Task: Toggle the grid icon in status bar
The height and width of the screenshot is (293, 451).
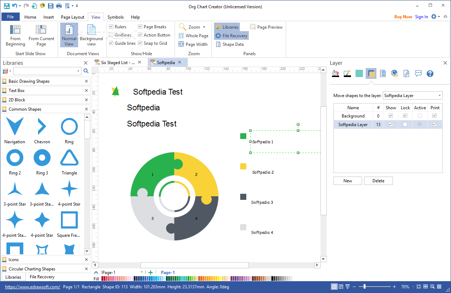Action: 439,287
